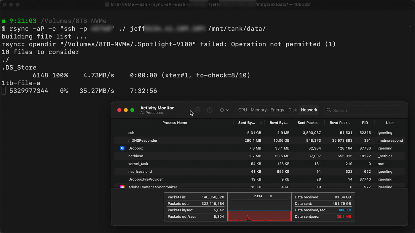Select the nsurlsessiond process row
Screen dimensions: 415x233
259,171
